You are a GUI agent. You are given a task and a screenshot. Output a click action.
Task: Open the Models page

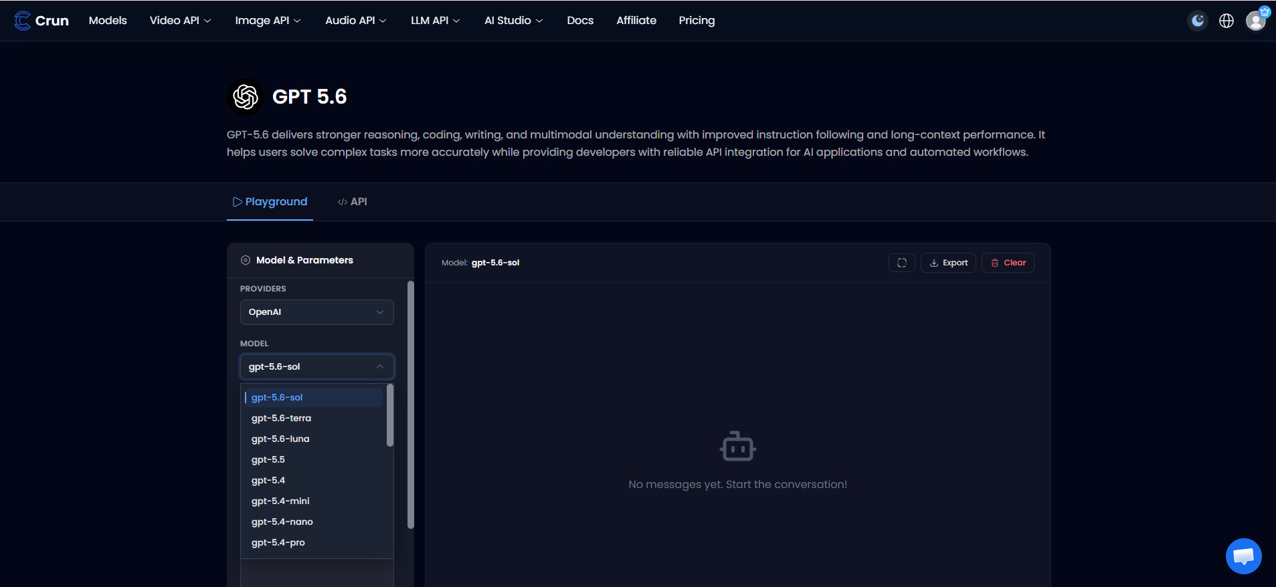(108, 21)
